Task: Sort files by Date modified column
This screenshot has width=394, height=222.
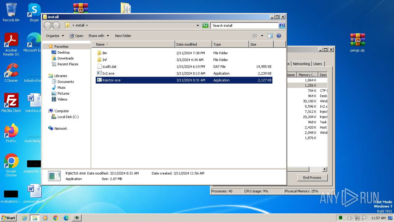Action: coord(193,44)
